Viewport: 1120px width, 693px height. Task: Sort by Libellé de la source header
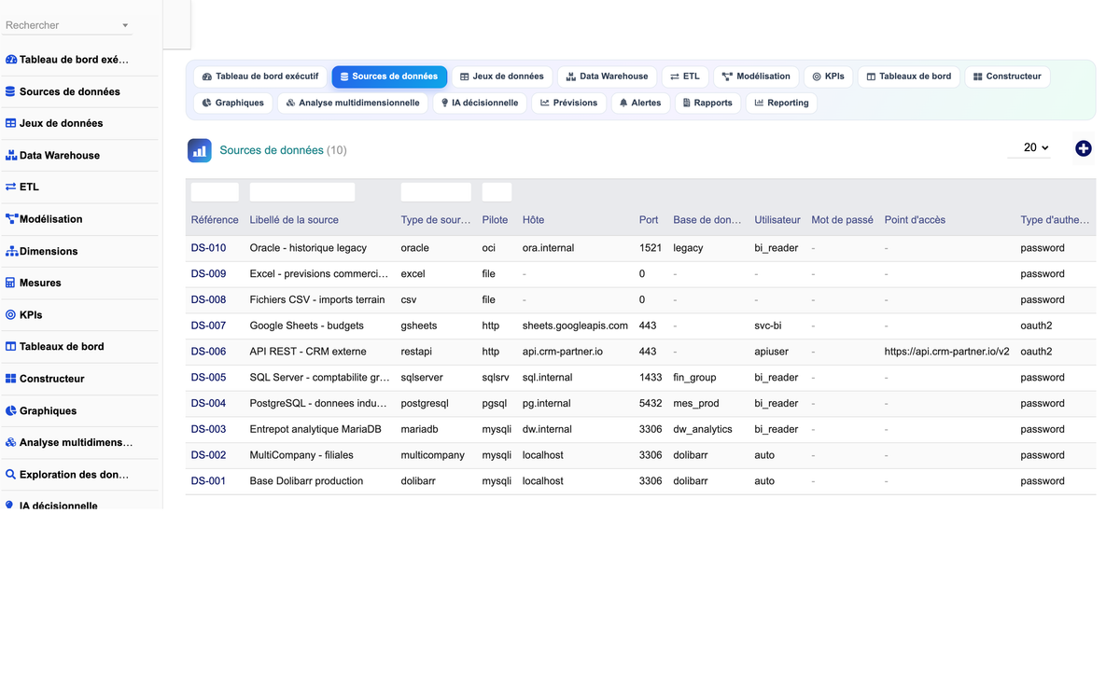[294, 220]
